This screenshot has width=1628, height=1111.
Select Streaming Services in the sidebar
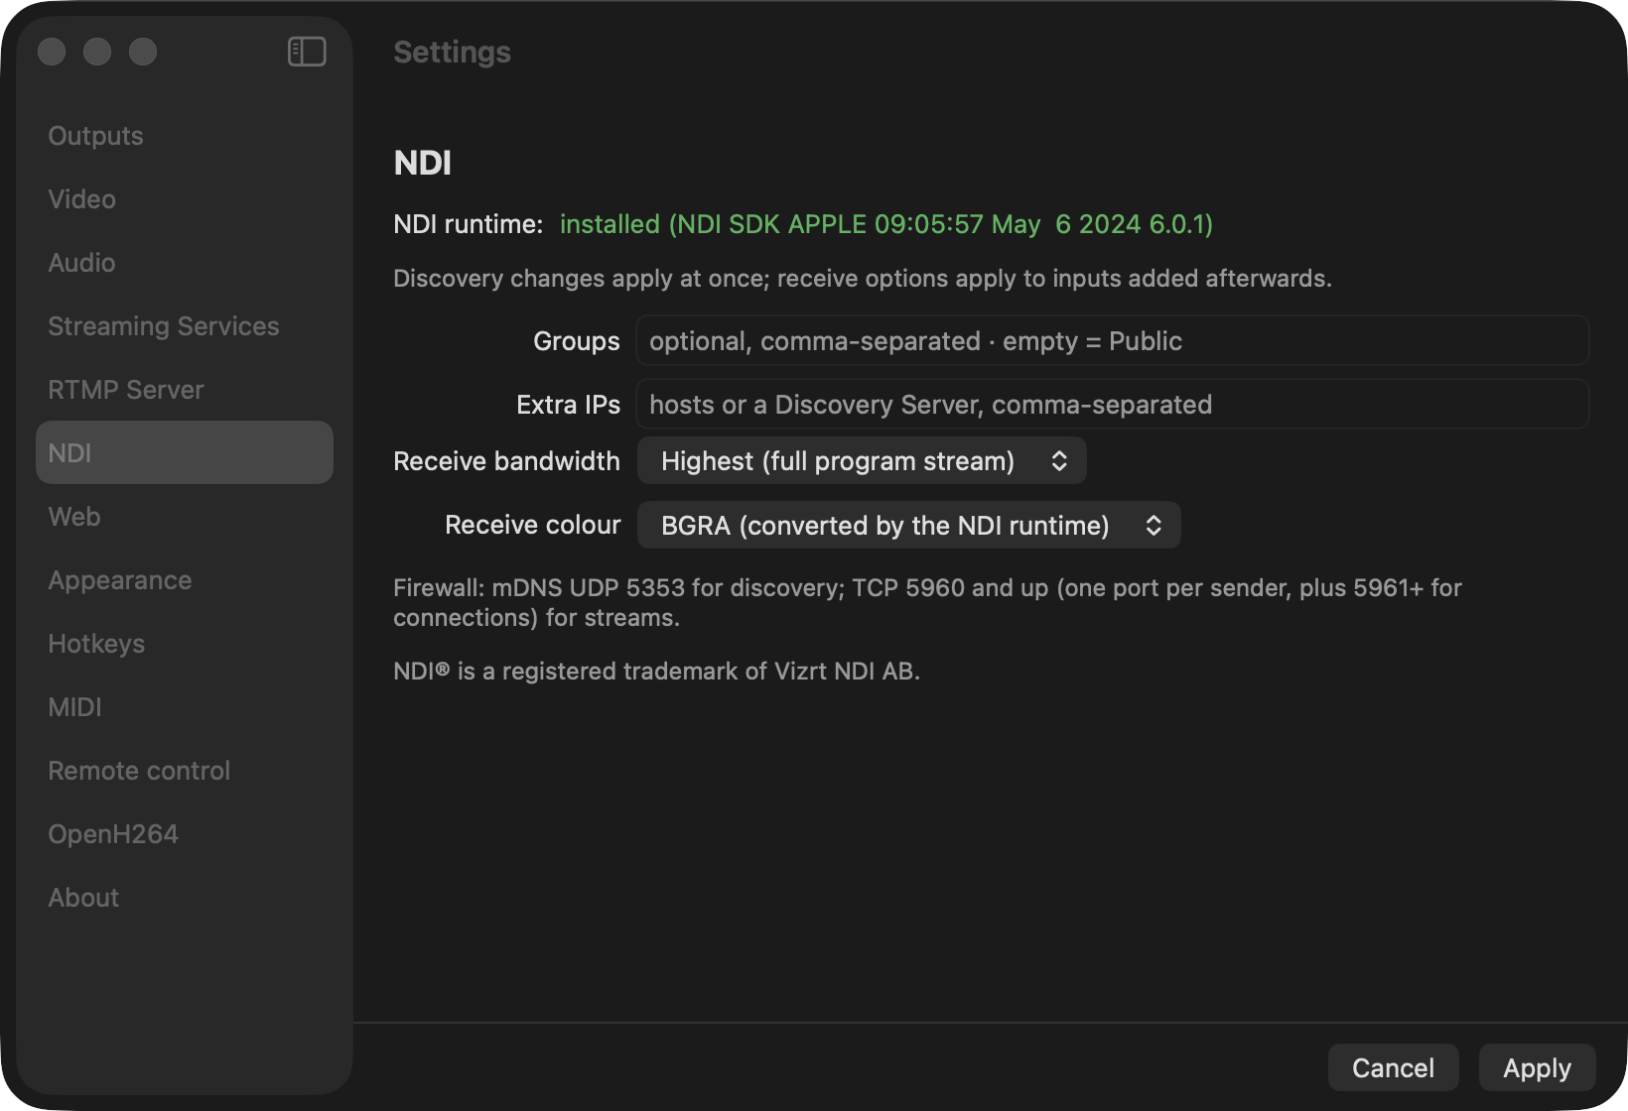click(x=184, y=326)
